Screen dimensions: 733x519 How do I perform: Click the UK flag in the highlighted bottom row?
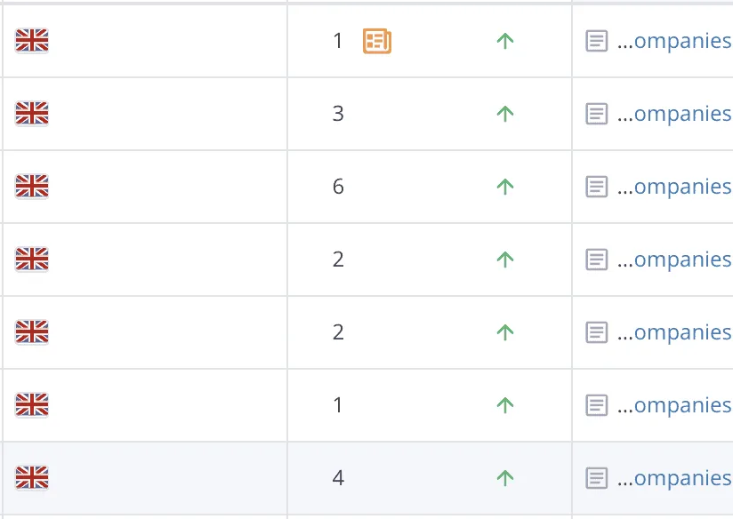[x=32, y=477]
